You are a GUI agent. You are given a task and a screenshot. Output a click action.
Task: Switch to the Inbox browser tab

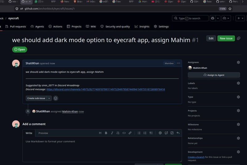(91, 2)
